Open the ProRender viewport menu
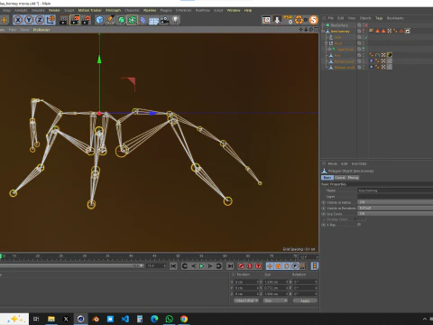The height and width of the screenshot is (325, 433). tap(41, 30)
